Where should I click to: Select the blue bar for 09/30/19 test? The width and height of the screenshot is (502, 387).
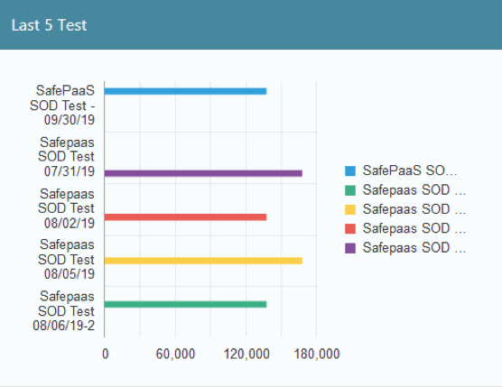click(185, 91)
